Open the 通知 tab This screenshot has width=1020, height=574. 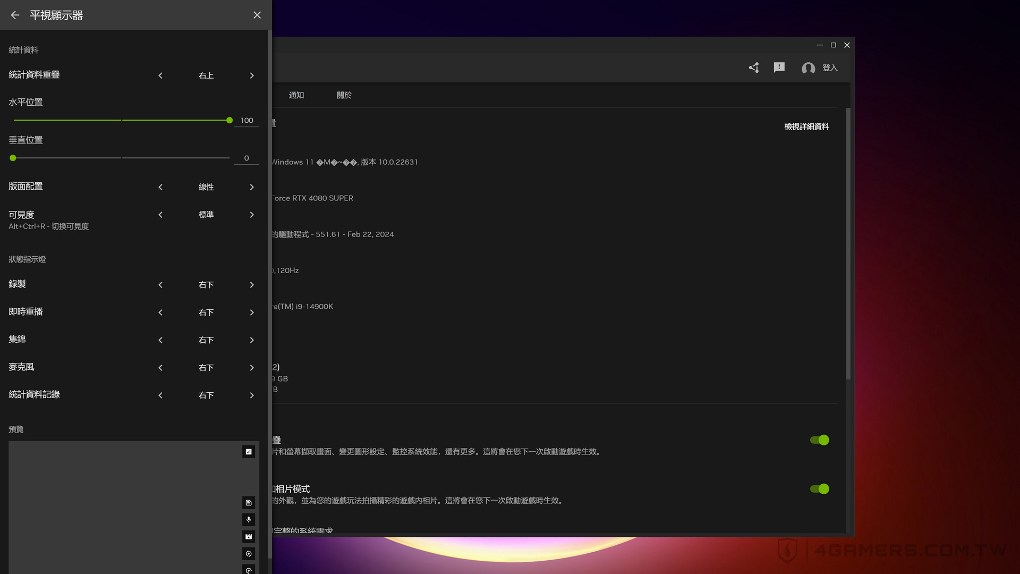(x=296, y=95)
